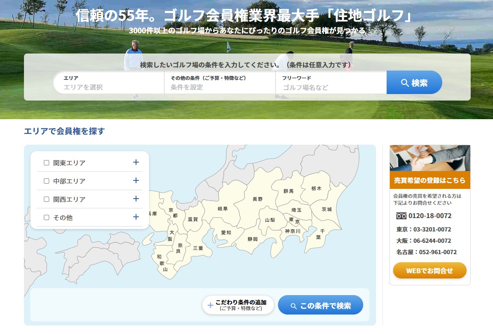
Task: Click the orange WEBでお問合せ button
Action: (x=430, y=270)
